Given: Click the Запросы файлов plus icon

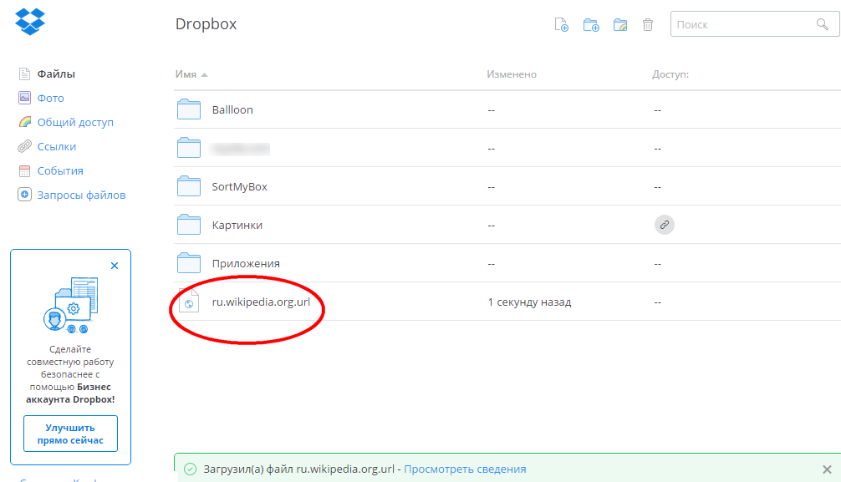Looking at the screenshot, I should (x=25, y=195).
